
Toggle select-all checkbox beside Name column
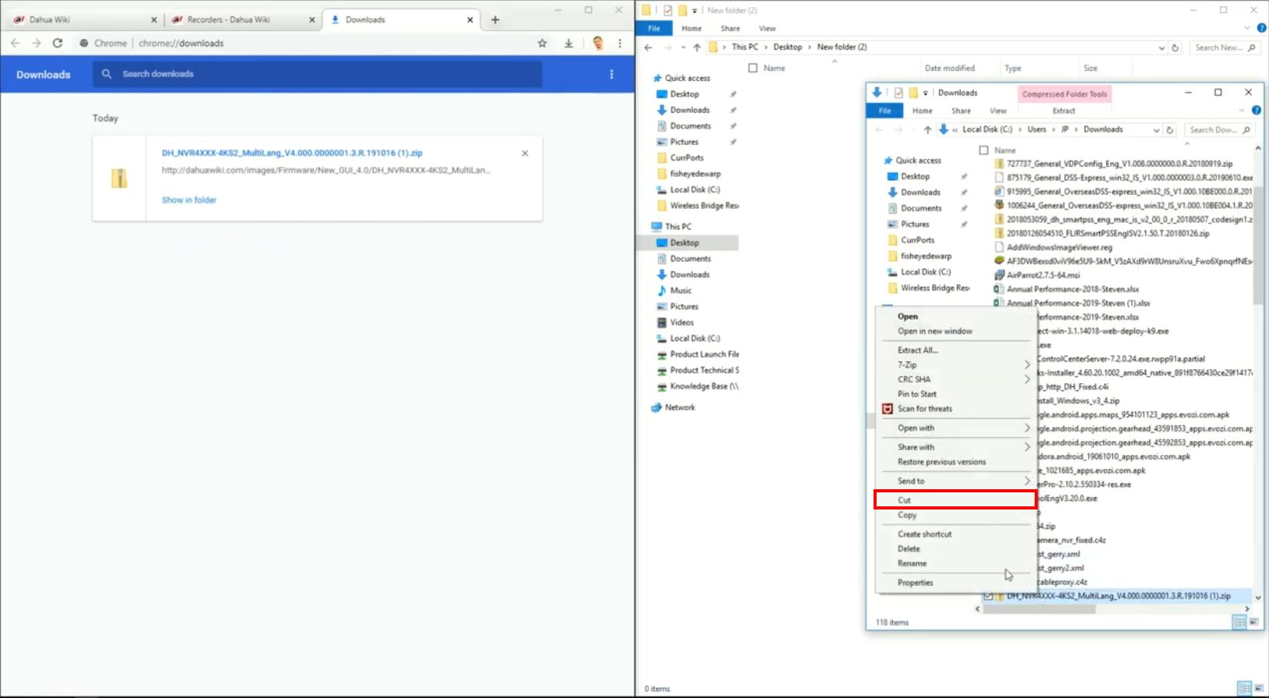pos(753,68)
